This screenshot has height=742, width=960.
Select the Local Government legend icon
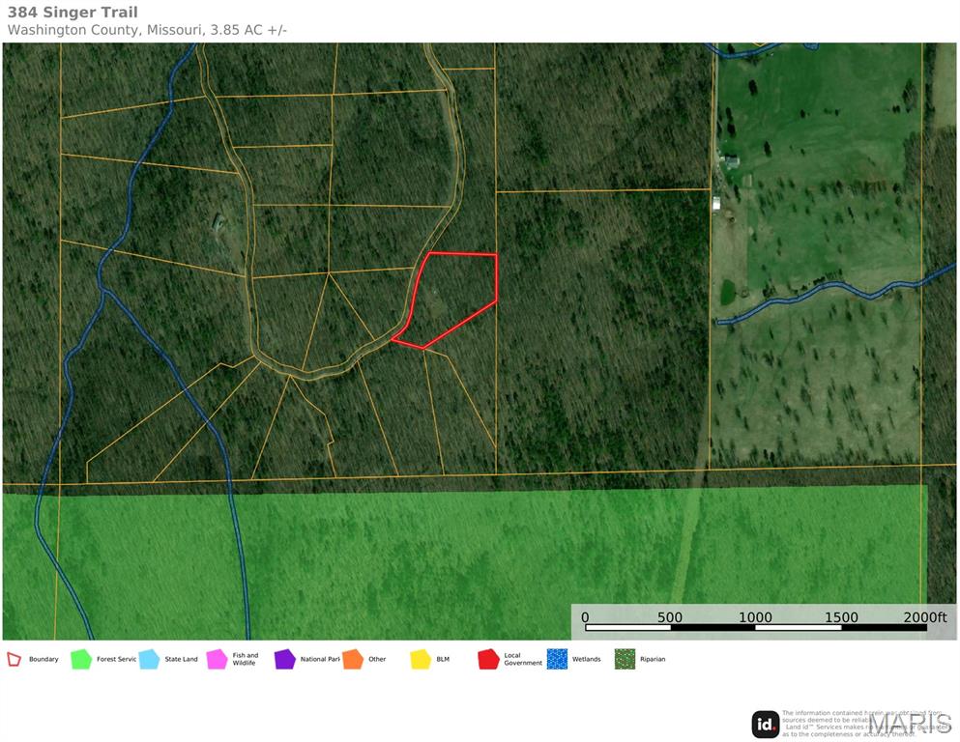pos(489,659)
